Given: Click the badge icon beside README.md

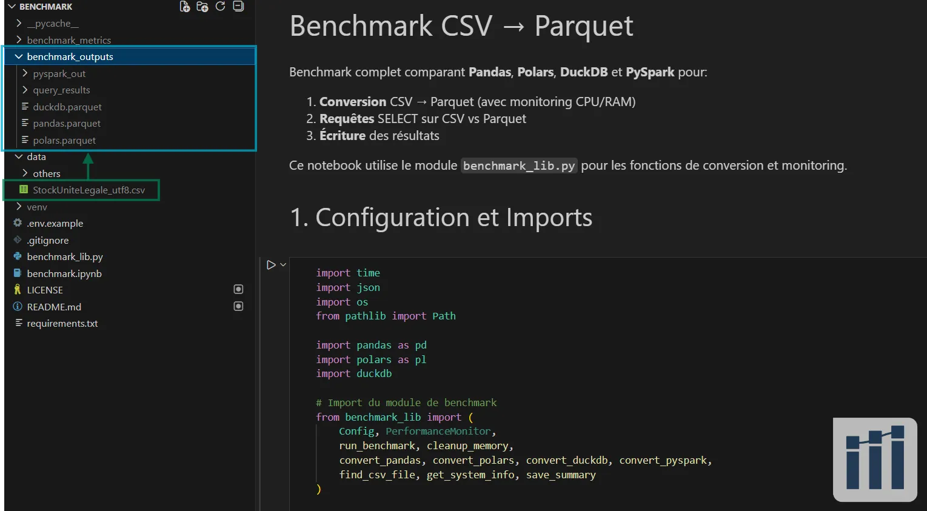Looking at the screenshot, I should [x=238, y=306].
